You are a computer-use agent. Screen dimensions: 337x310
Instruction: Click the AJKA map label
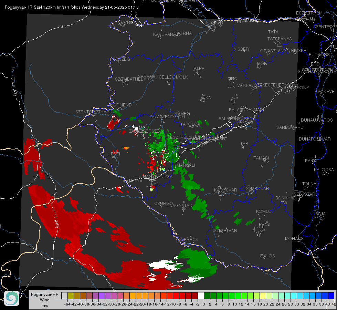(x=206, y=98)
